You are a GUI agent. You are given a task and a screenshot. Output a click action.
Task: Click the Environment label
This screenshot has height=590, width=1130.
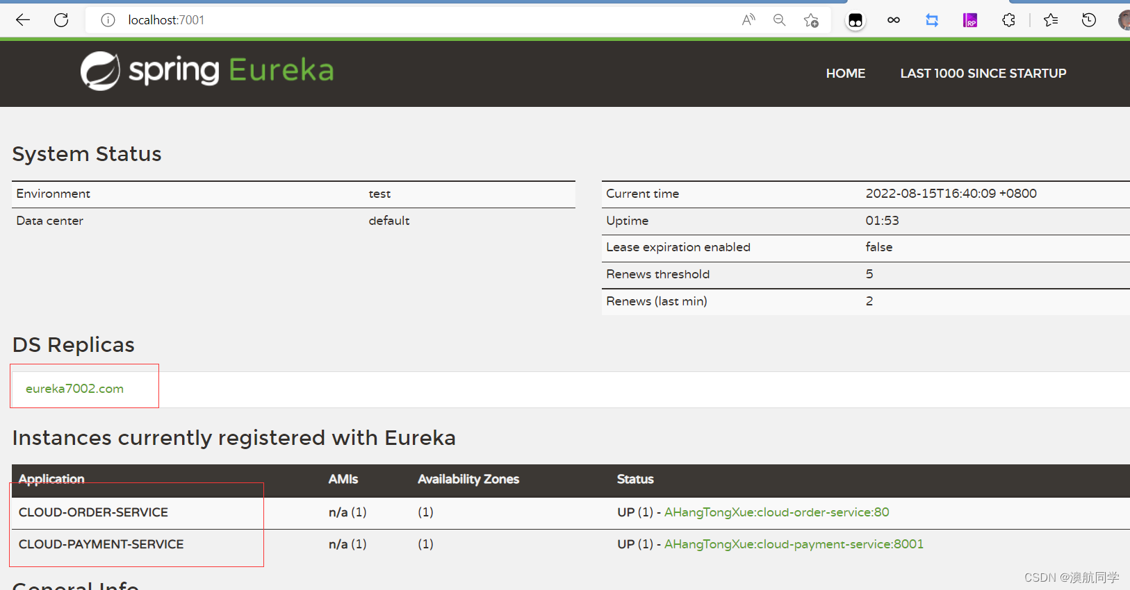click(54, 194)
